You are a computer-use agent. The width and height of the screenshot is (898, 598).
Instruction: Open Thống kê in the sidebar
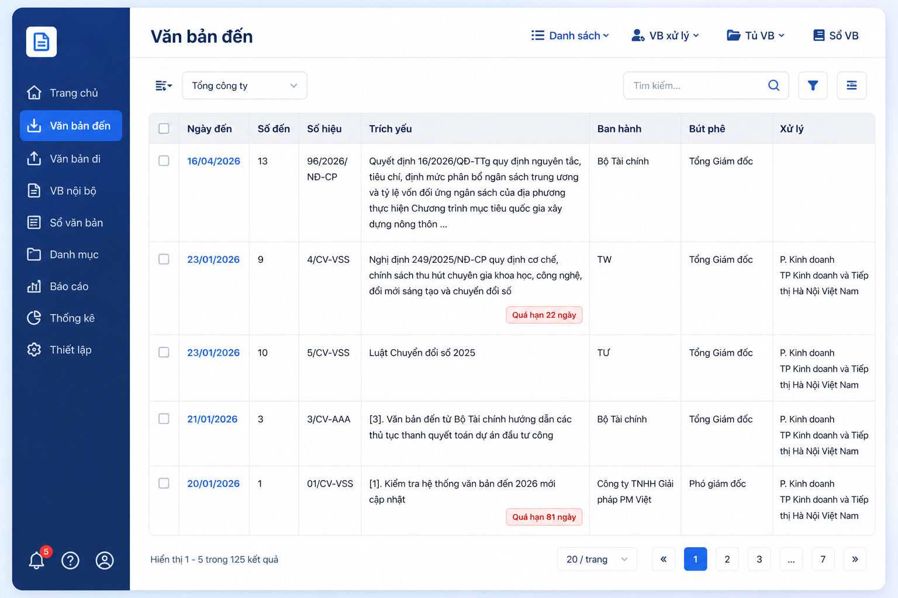71,318
